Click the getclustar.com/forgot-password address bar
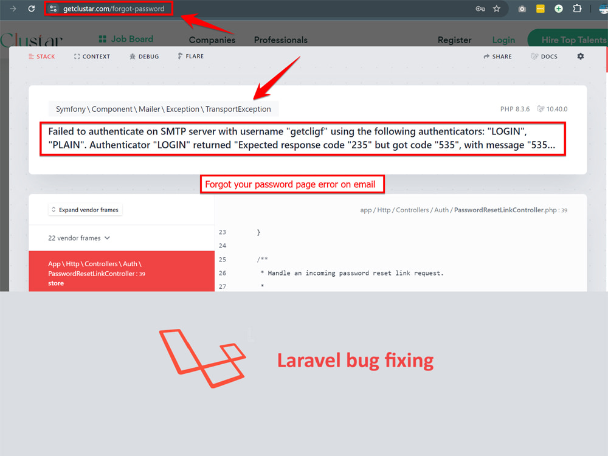608x456 pixels. [114, 9]
